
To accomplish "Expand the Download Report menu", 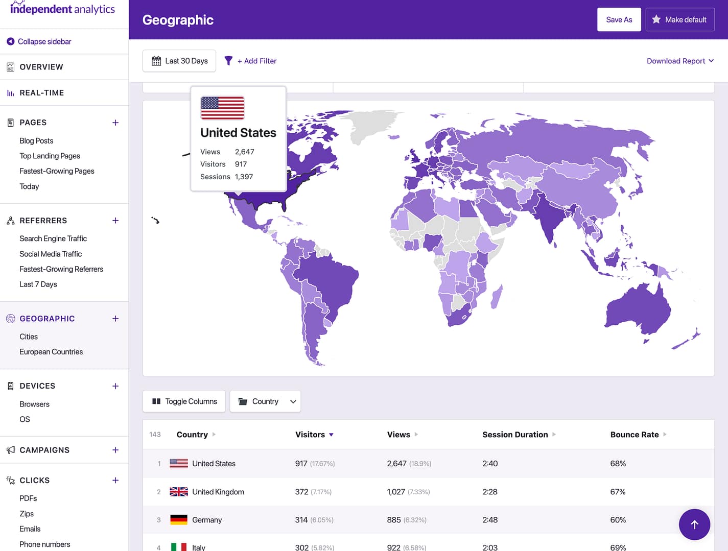I will [680, 61].
